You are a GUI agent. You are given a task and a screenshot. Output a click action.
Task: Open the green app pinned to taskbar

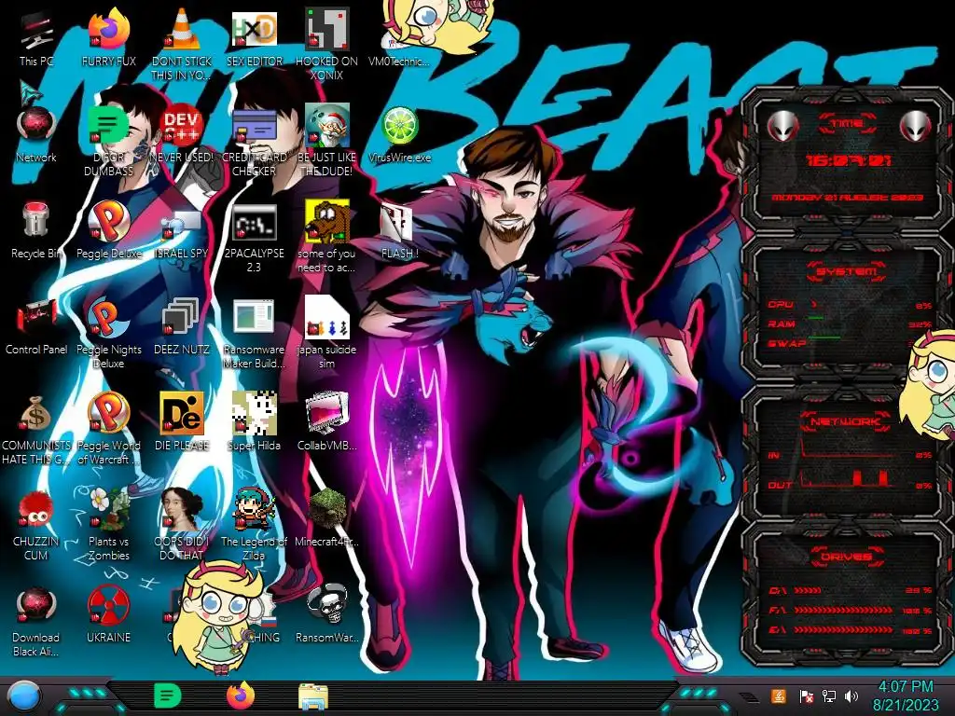coord(167,695)
